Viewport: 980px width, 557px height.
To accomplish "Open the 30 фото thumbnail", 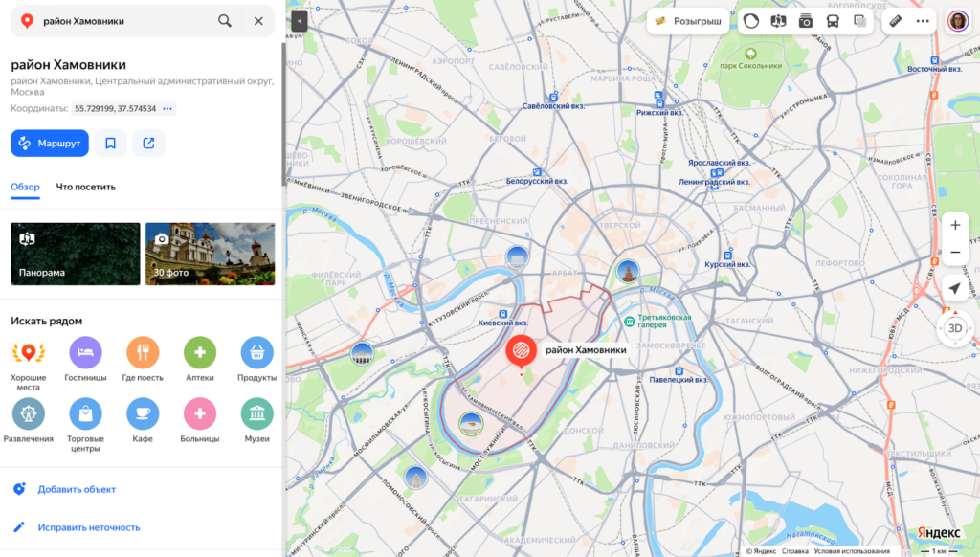I will (x=210, y=255).
